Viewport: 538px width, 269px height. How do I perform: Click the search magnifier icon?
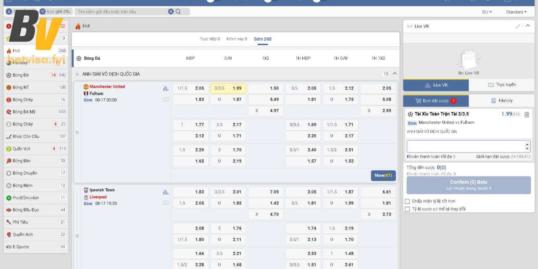pyautogui.click(x=178, y=11)
